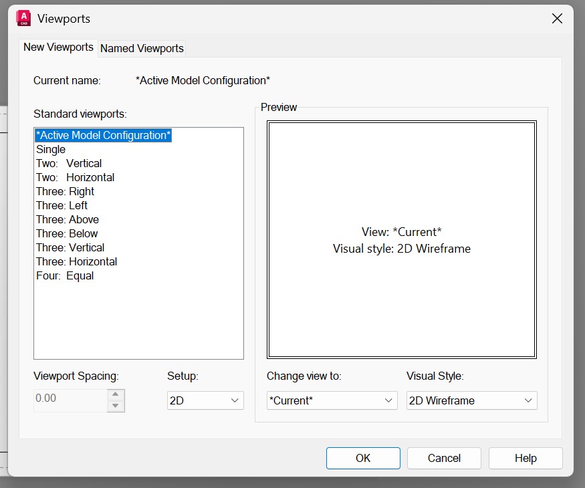Choose Four: Equal viewport layout
The width and height of the screenshot is (585, 488).
tap(65, 275)
